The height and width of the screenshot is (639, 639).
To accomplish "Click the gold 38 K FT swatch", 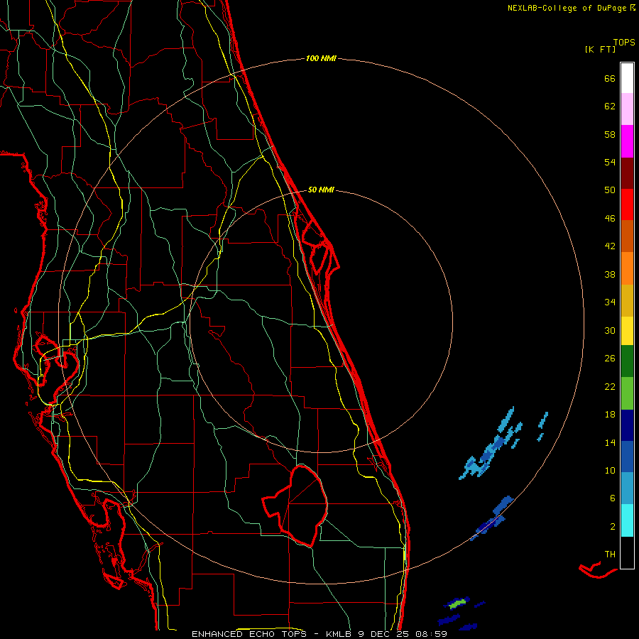I will 627,300.
